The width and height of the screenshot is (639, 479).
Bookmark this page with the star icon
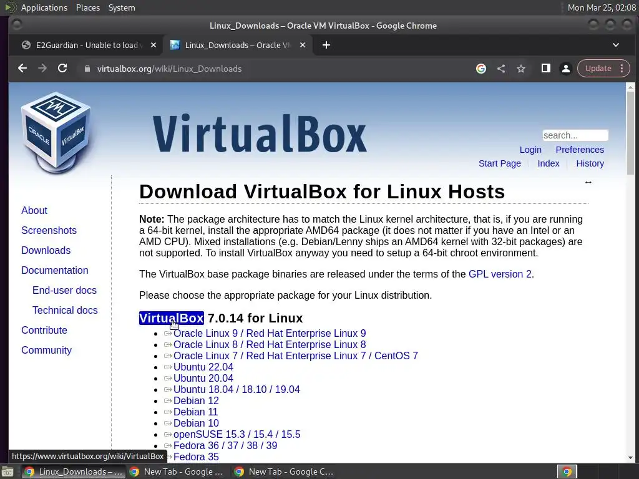coord(521,69)
